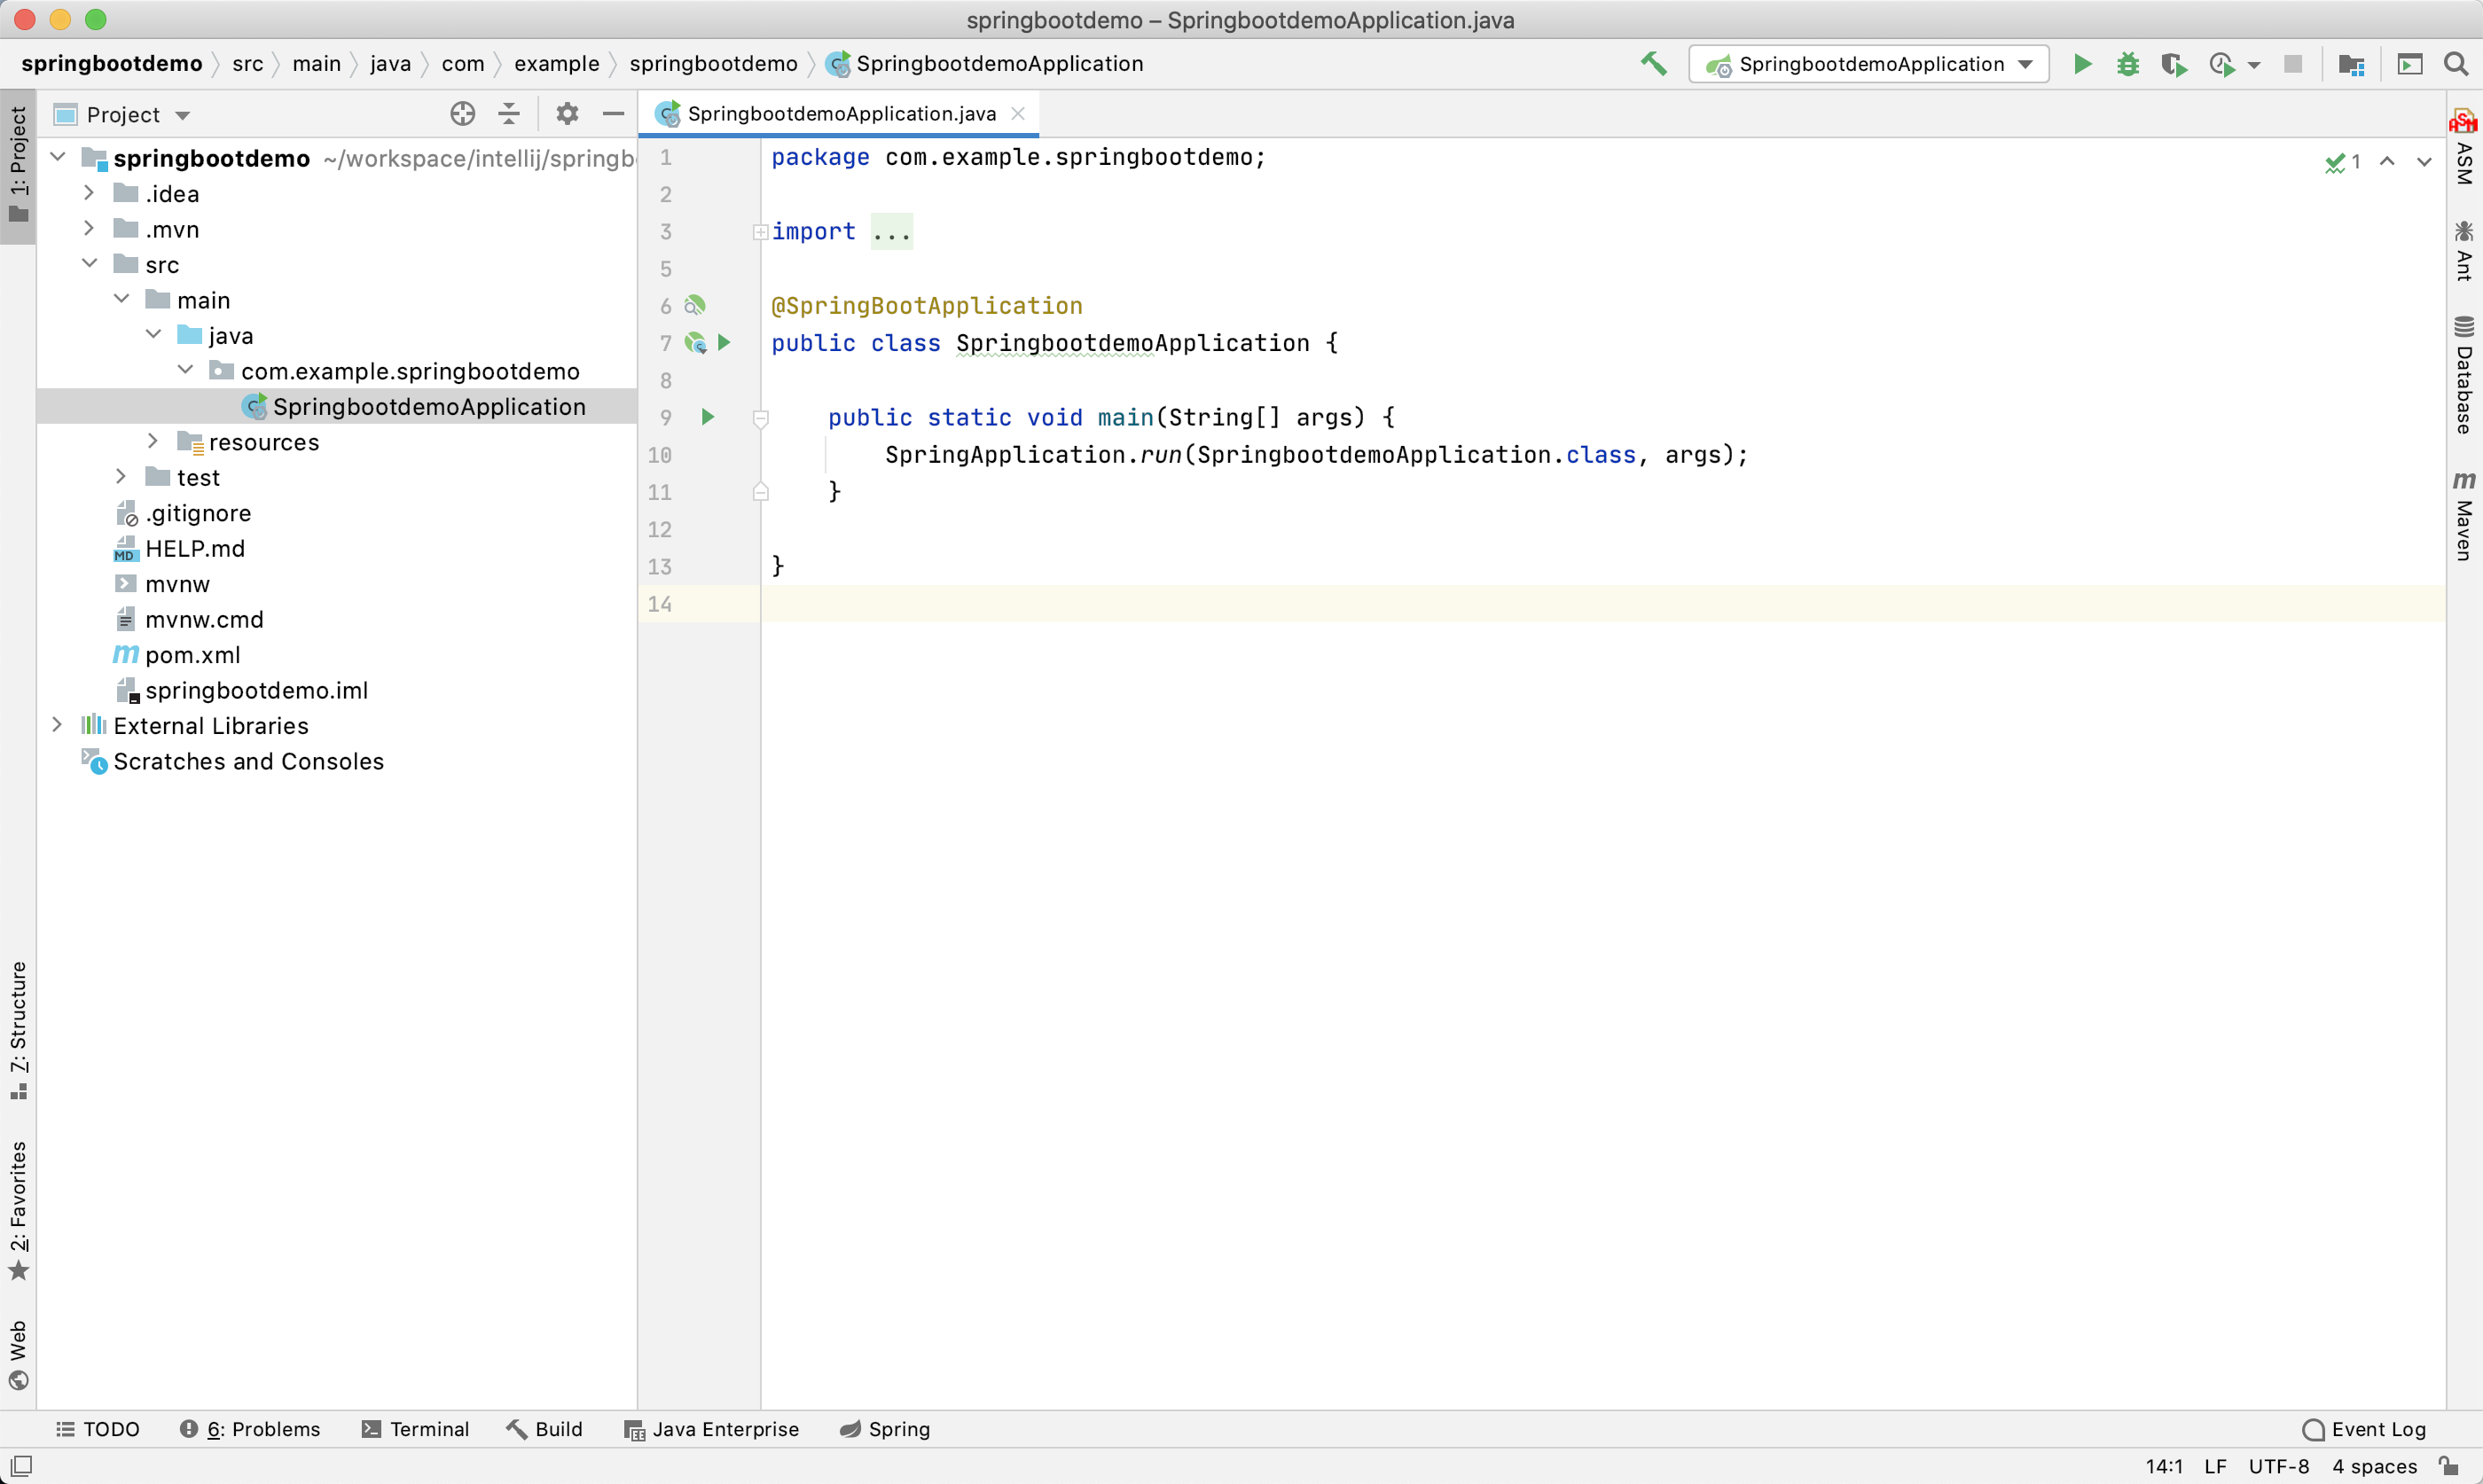Click the green Run button in toolbar
Image resolution: width=2483 pixels, height=1484 pixels.
pos(2082,64)
